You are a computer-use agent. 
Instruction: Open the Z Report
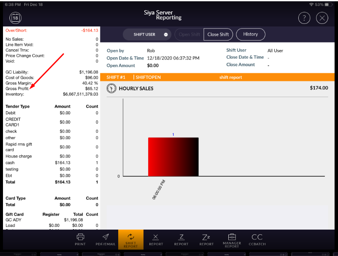[x=181, y=239]
